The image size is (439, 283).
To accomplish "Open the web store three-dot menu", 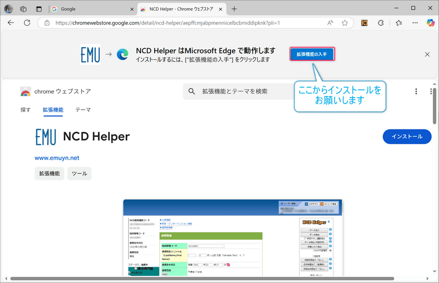I will [416, 91].
